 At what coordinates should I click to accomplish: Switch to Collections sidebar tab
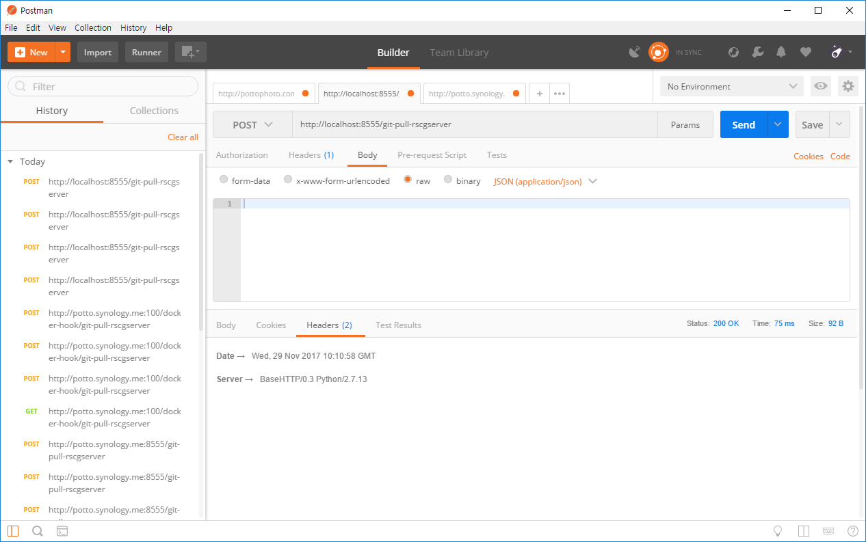[154, 111]
